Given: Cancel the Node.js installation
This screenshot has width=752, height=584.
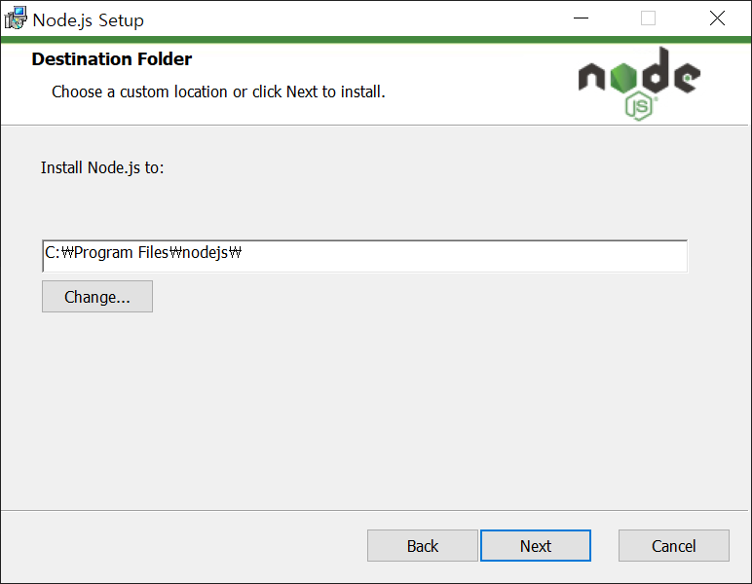Looking at the screenshot, I should click(x=674, y=546).
